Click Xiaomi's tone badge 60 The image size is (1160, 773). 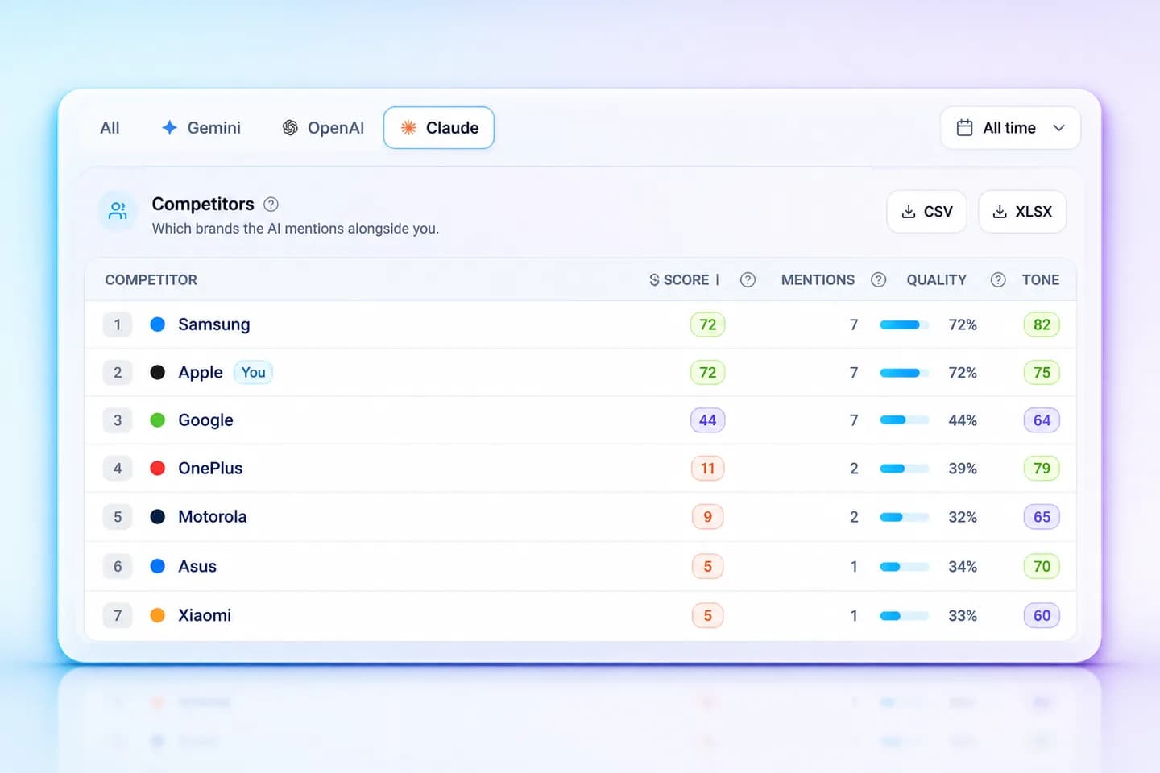pos(1042,615)
